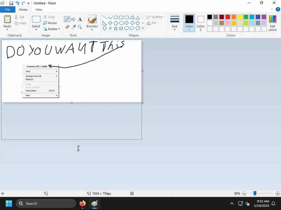Click the canvas bottom-center resize handle
Screen dimensions: 281x210
coord(72,103)
